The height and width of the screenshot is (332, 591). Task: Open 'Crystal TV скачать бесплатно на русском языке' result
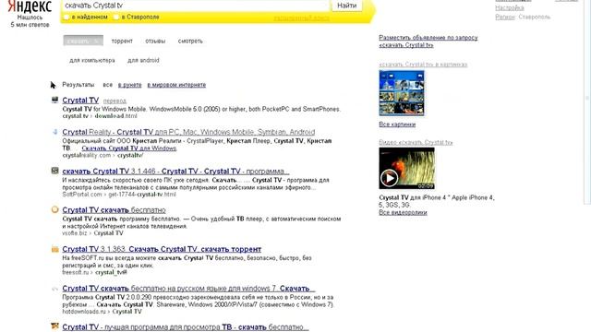188,289
